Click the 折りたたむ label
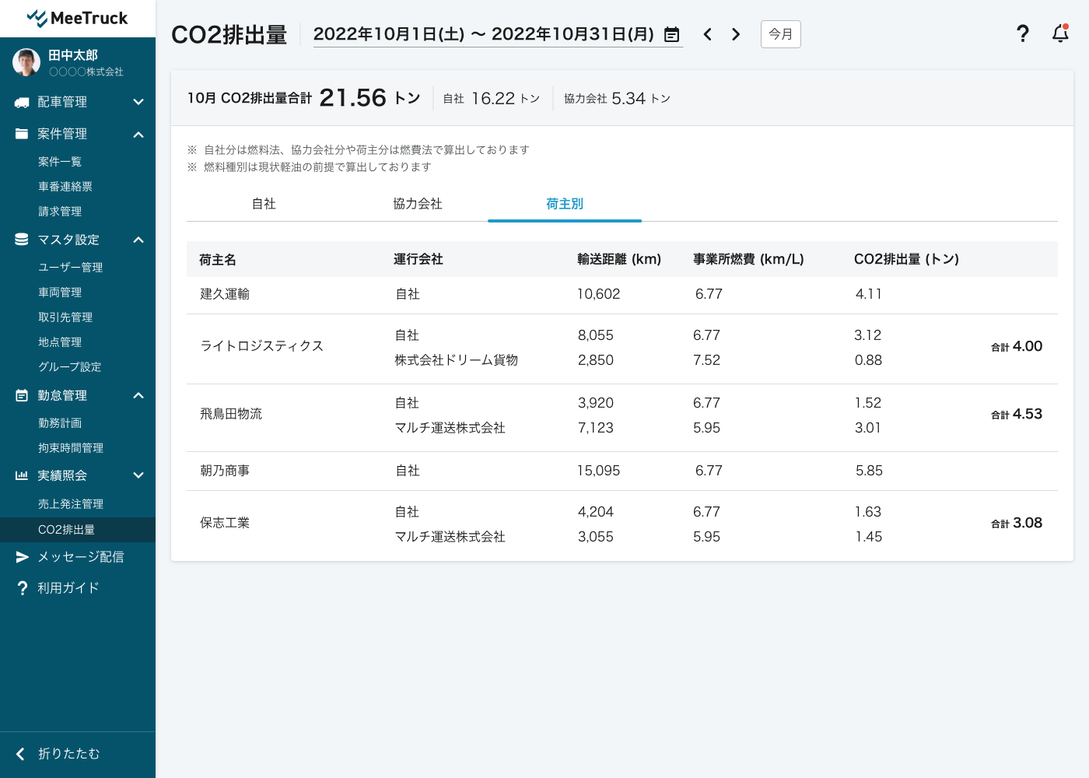This screenshot has height=778, width=1089. pyautogui.click(x=69, y=754)
